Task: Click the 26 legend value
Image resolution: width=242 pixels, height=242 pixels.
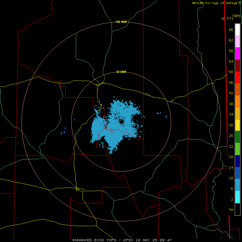Action: coord(231,136)
